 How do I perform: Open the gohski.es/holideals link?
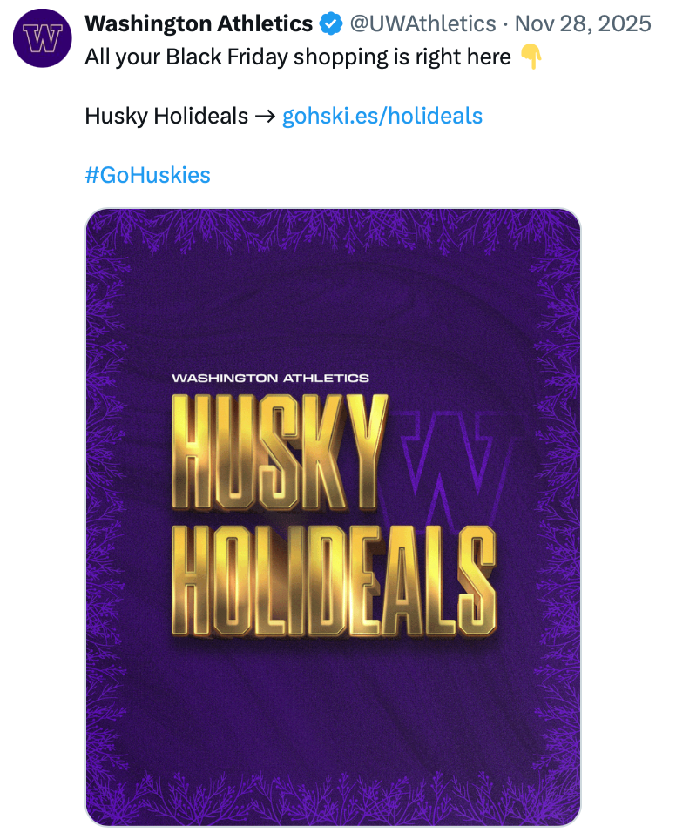coord(382,116)
